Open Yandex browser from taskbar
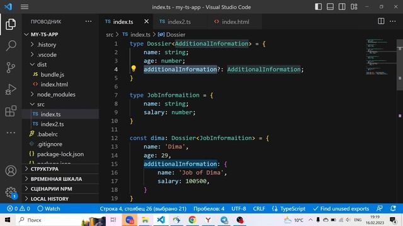Image resolution: width=403 pixels, height=226 pixels. pos(208,220)
